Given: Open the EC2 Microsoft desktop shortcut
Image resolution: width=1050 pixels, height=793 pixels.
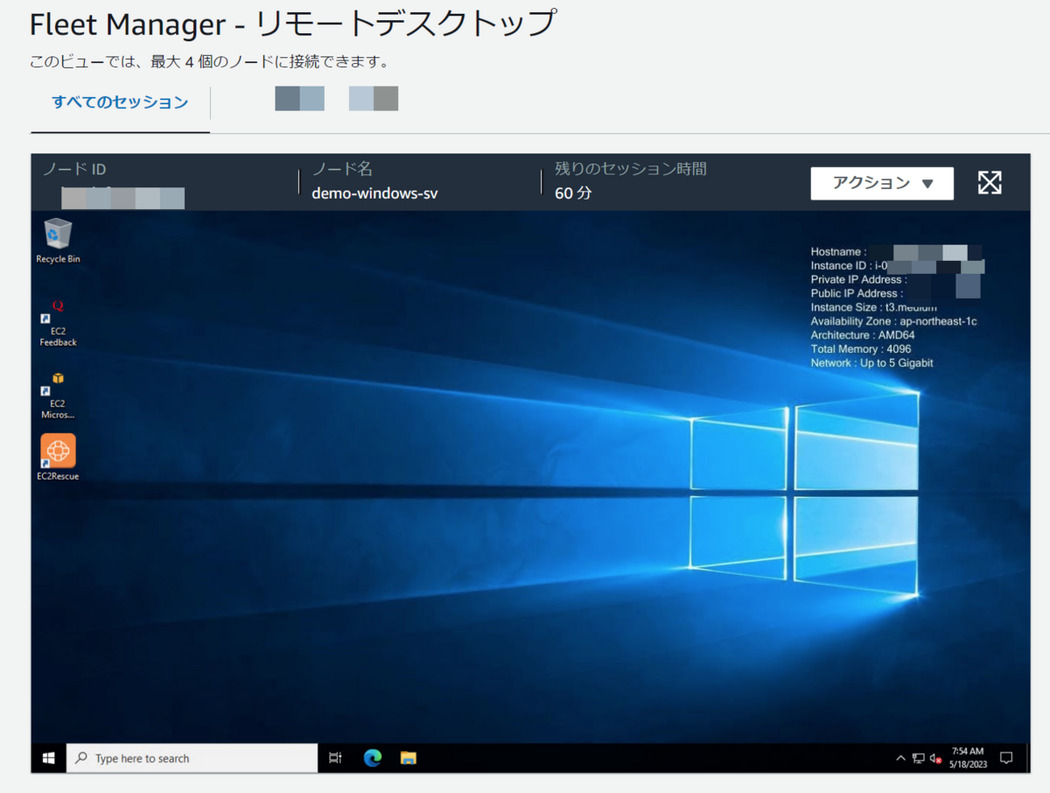Looking at the screenshot, I should coord(58,396).
